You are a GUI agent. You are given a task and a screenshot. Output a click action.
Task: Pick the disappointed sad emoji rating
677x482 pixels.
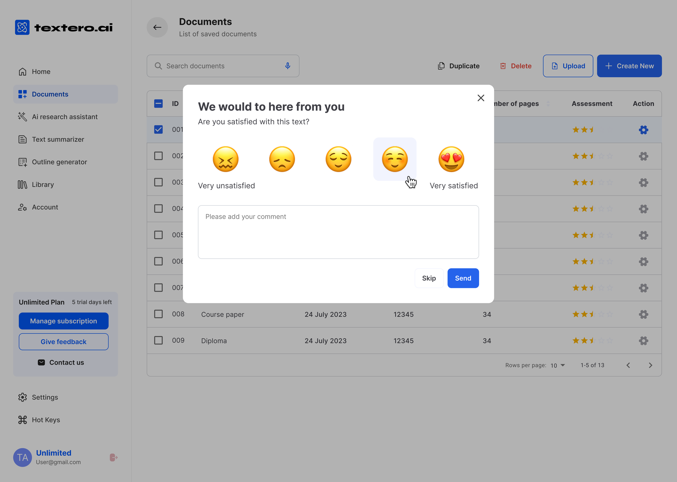coord(282,159)
